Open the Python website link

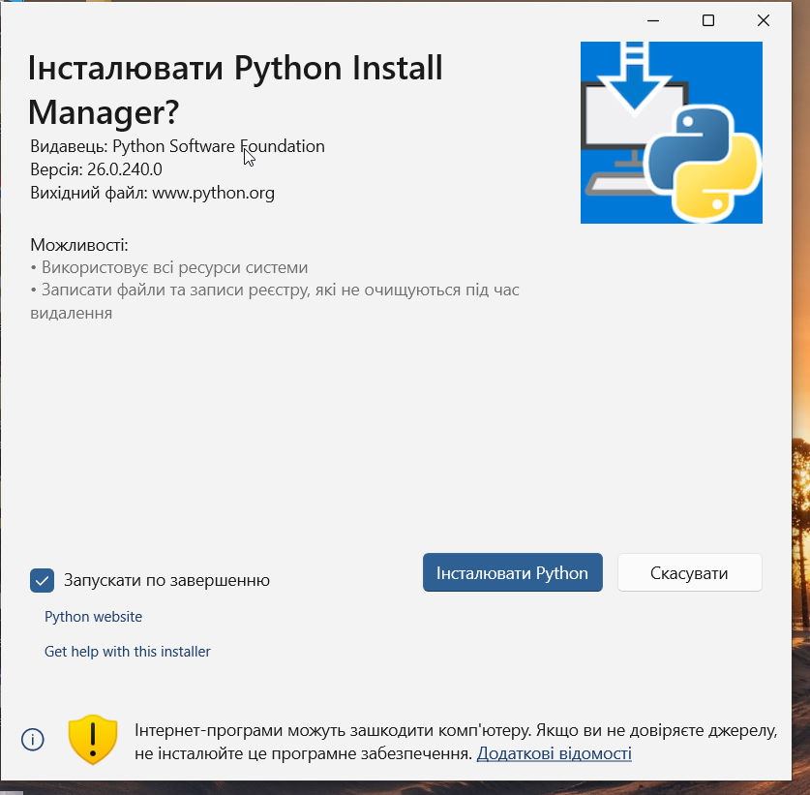click(x=93, y=617)
